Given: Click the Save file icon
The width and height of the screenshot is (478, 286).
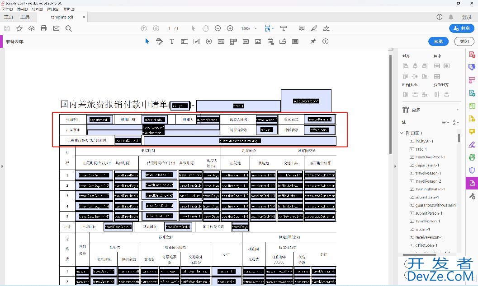Looking at the screenshot, I should (x=7, y=28).
